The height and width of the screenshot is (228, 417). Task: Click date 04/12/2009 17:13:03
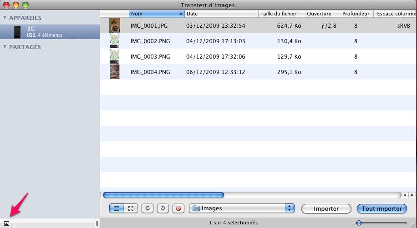click(x=216, y=41)
